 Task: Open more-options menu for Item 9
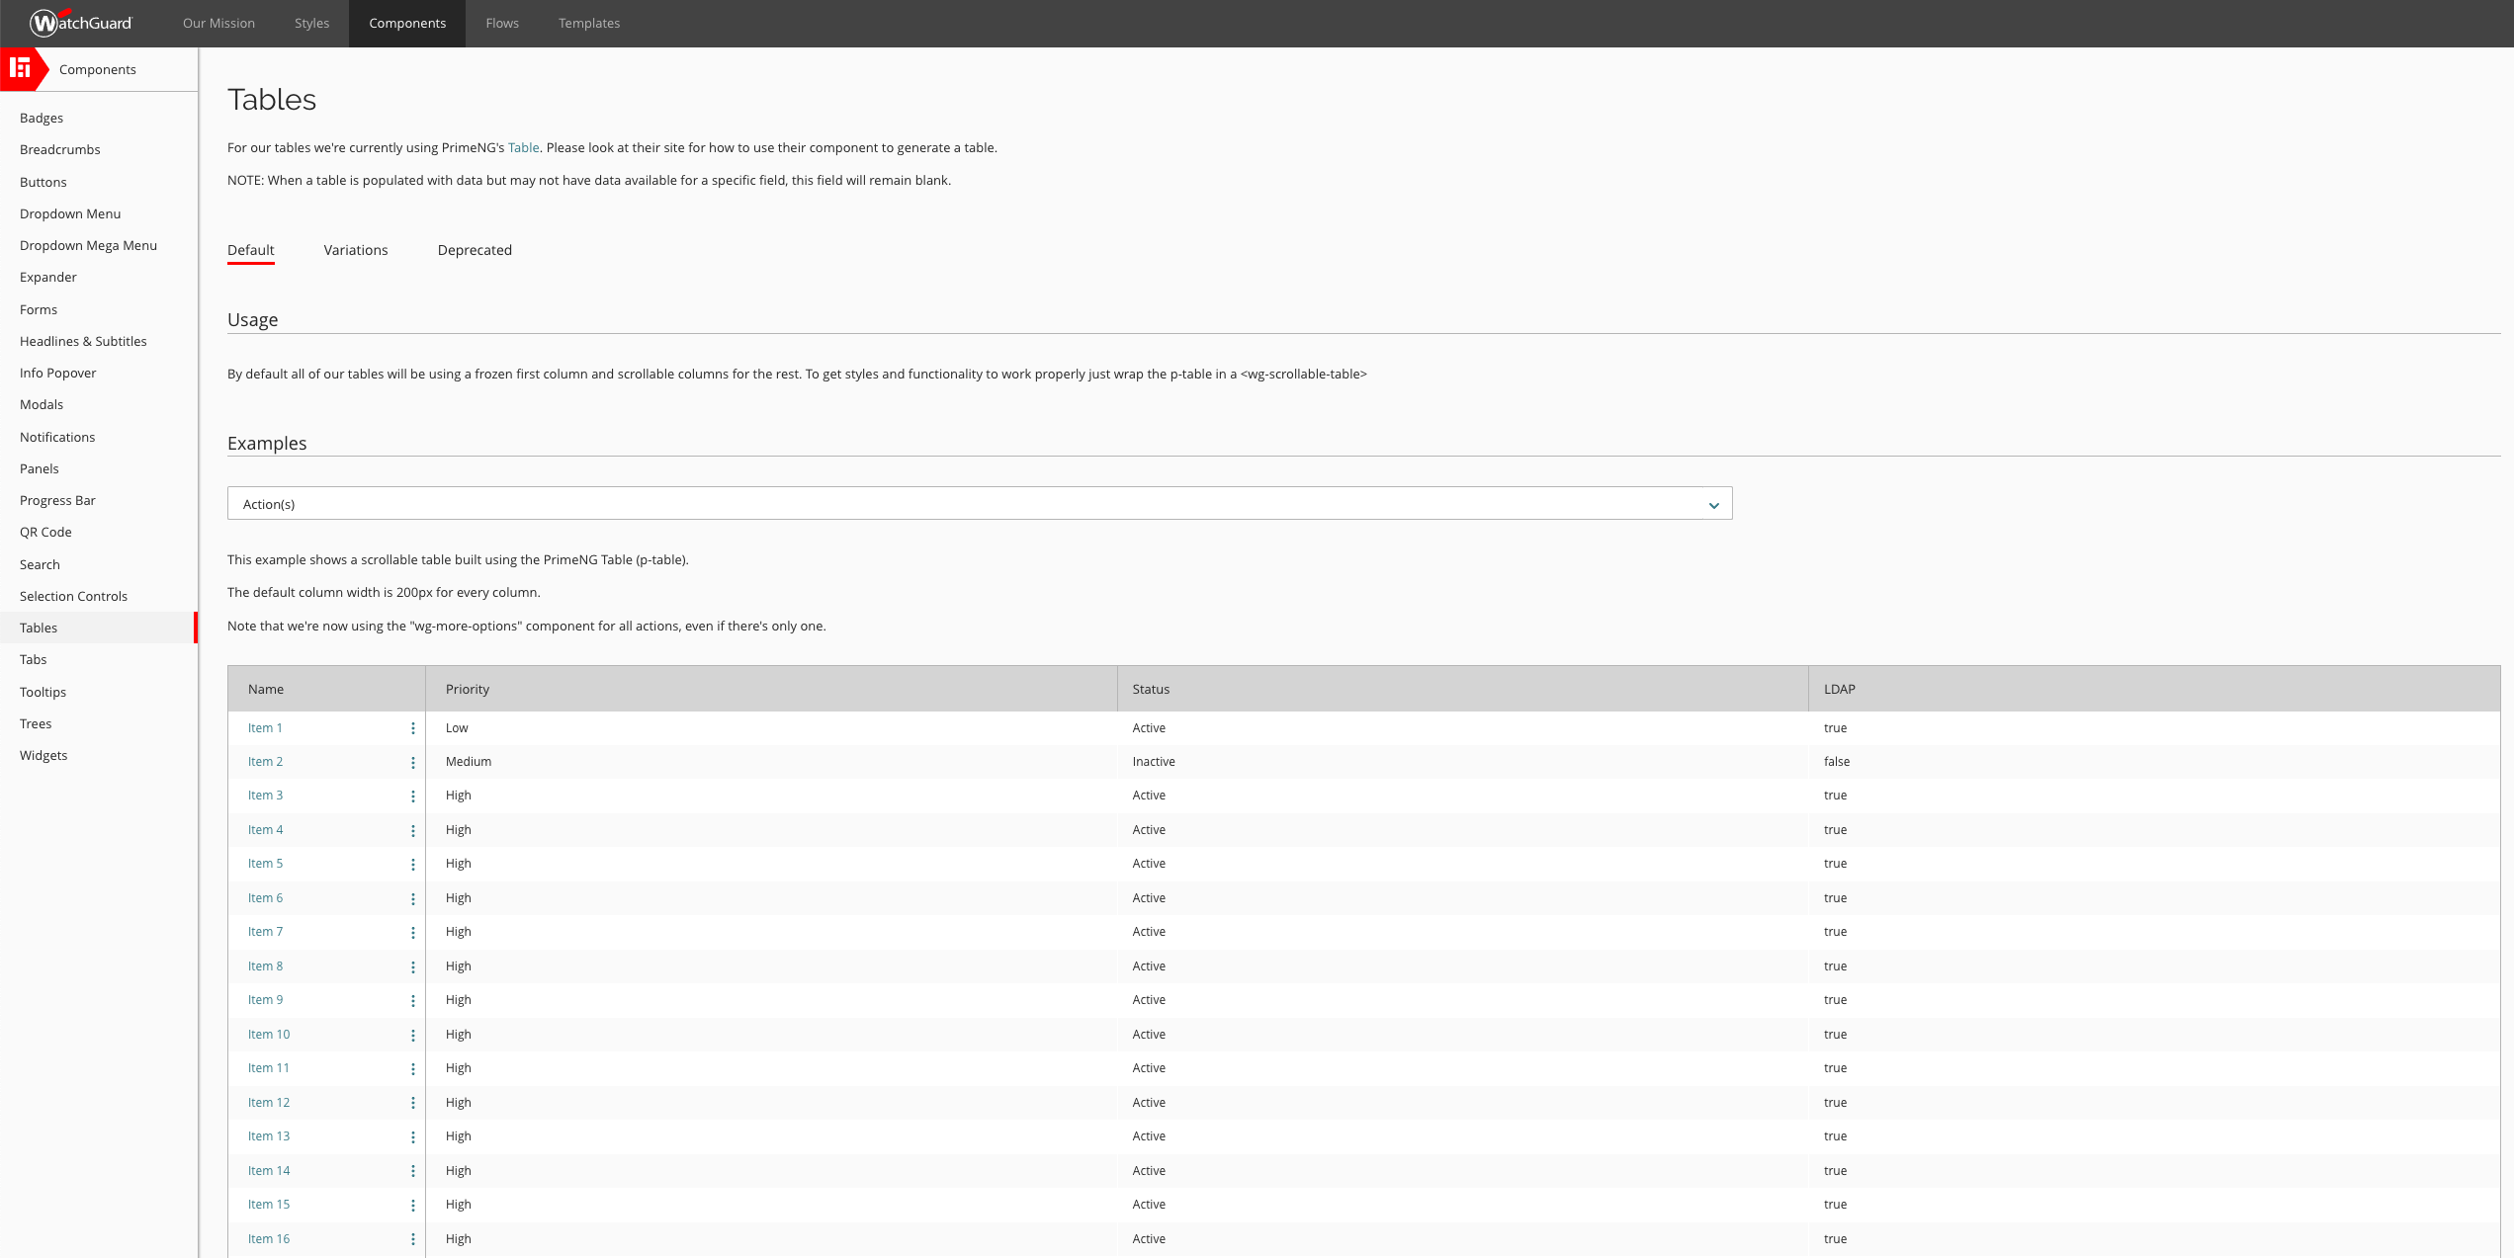[413, 1001]
